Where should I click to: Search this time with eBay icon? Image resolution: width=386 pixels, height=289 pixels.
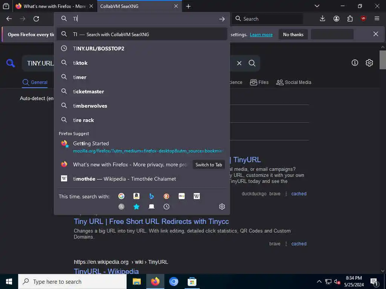coord(182,196)
